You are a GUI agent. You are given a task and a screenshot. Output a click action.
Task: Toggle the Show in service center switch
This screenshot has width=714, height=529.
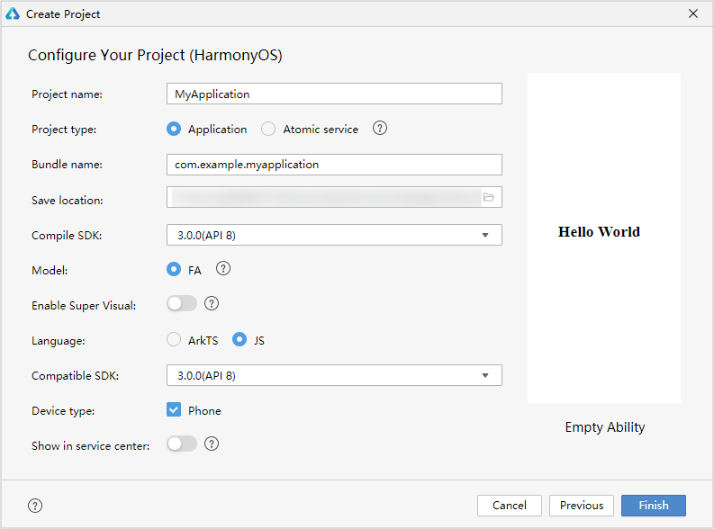(182, 444)
